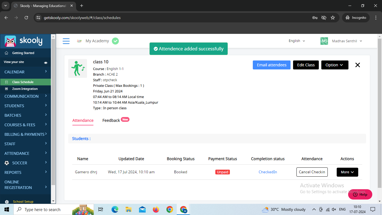This screenshot has height=215, width=382.
Task: Open the tab search dropdown arrow
Action: click(x=5, y=6)
